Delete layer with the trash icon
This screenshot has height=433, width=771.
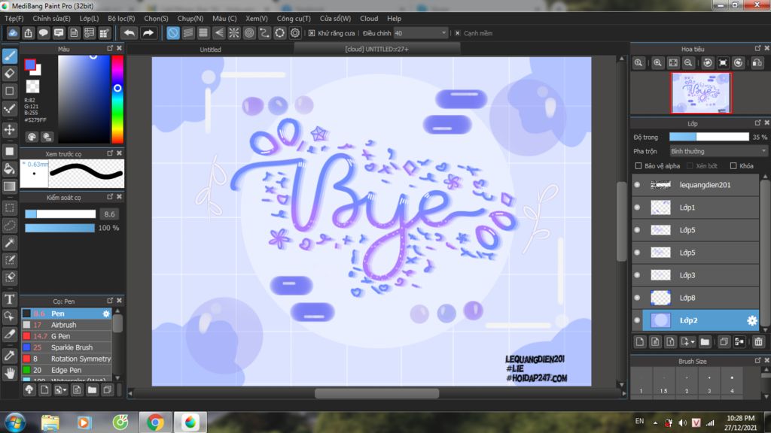pyautogui.click(x=758, y=342)
